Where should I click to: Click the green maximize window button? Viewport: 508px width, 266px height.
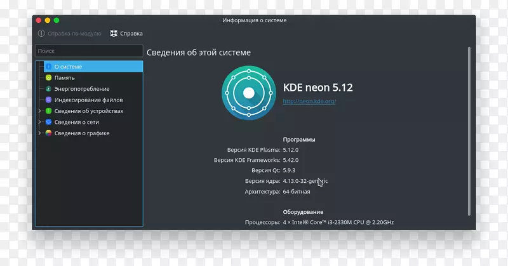pyautogui.click(x=57, y=20)
